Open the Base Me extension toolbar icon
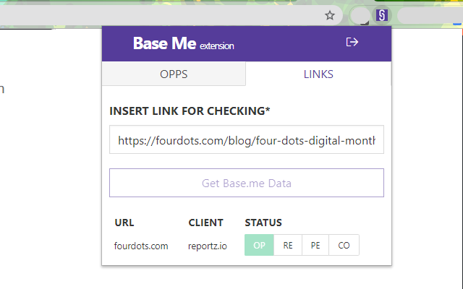Image resolution: width=463 pixels, height=289 pixels. tap(381, 15)
